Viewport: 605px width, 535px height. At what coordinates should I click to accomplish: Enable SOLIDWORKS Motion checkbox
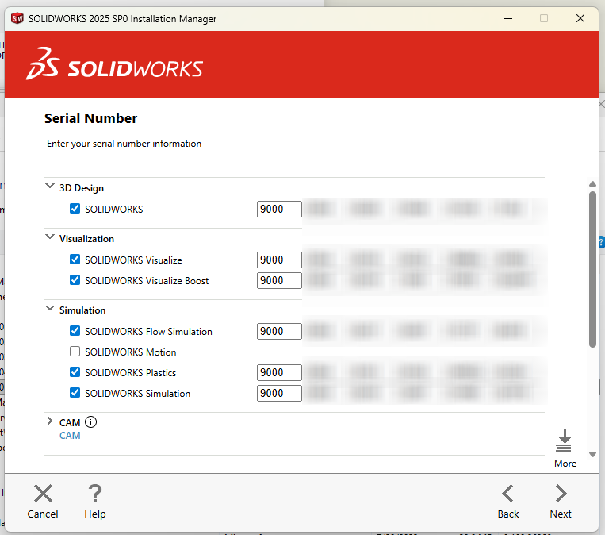[x=75, y=352]
